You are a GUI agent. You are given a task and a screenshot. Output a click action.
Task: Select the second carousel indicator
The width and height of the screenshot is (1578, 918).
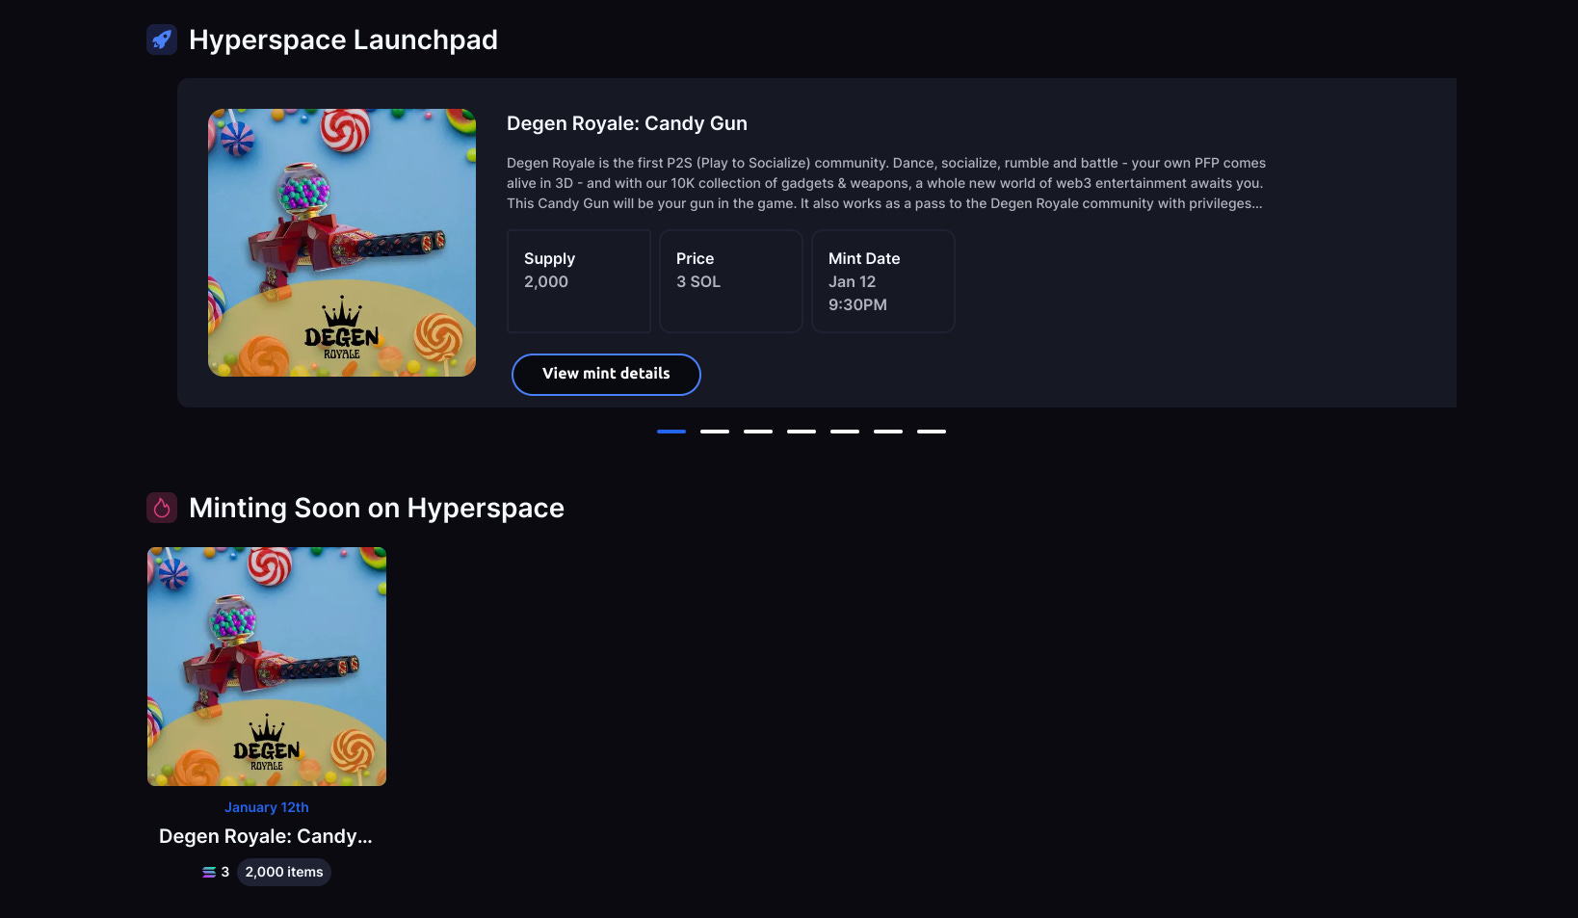pos(715,432)
